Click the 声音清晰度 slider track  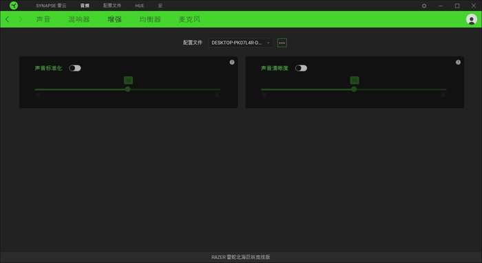point(353,89)
